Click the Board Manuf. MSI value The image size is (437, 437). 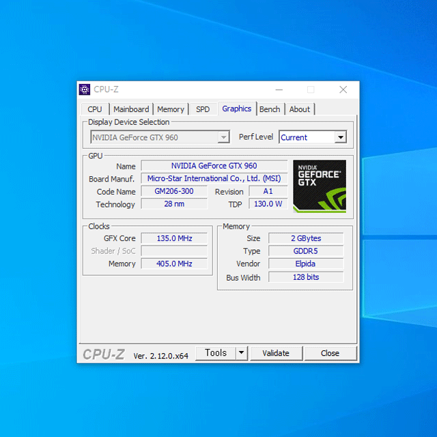coord(214,178)
